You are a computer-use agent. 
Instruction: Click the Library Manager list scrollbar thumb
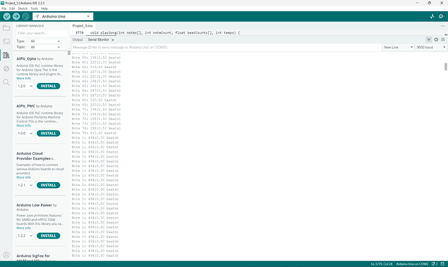69,53
